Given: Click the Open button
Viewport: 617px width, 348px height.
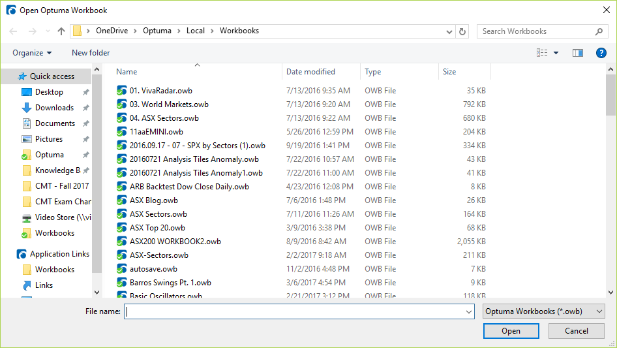Looking at the screenshot, I should (x=511, y=331).
